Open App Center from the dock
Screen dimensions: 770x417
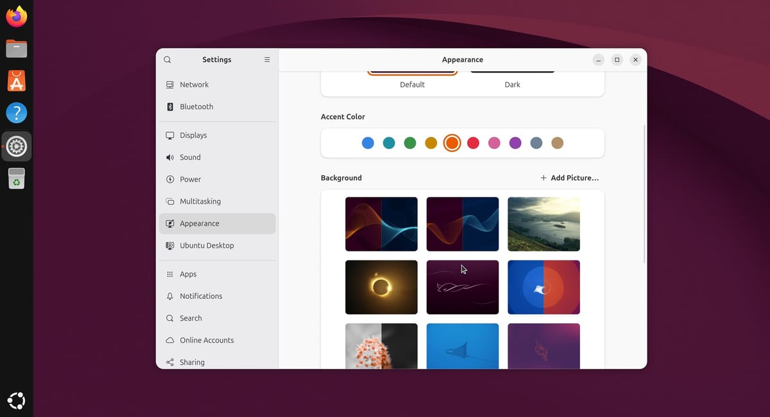(17, 81)
